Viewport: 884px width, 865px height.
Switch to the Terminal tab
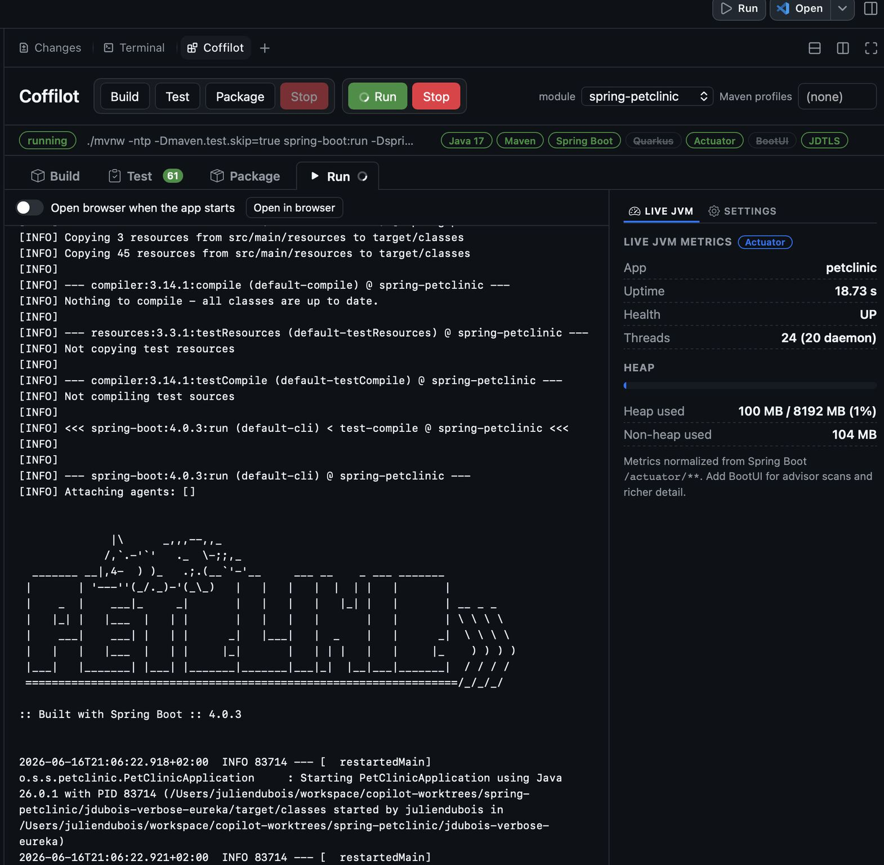coord(135,48)
